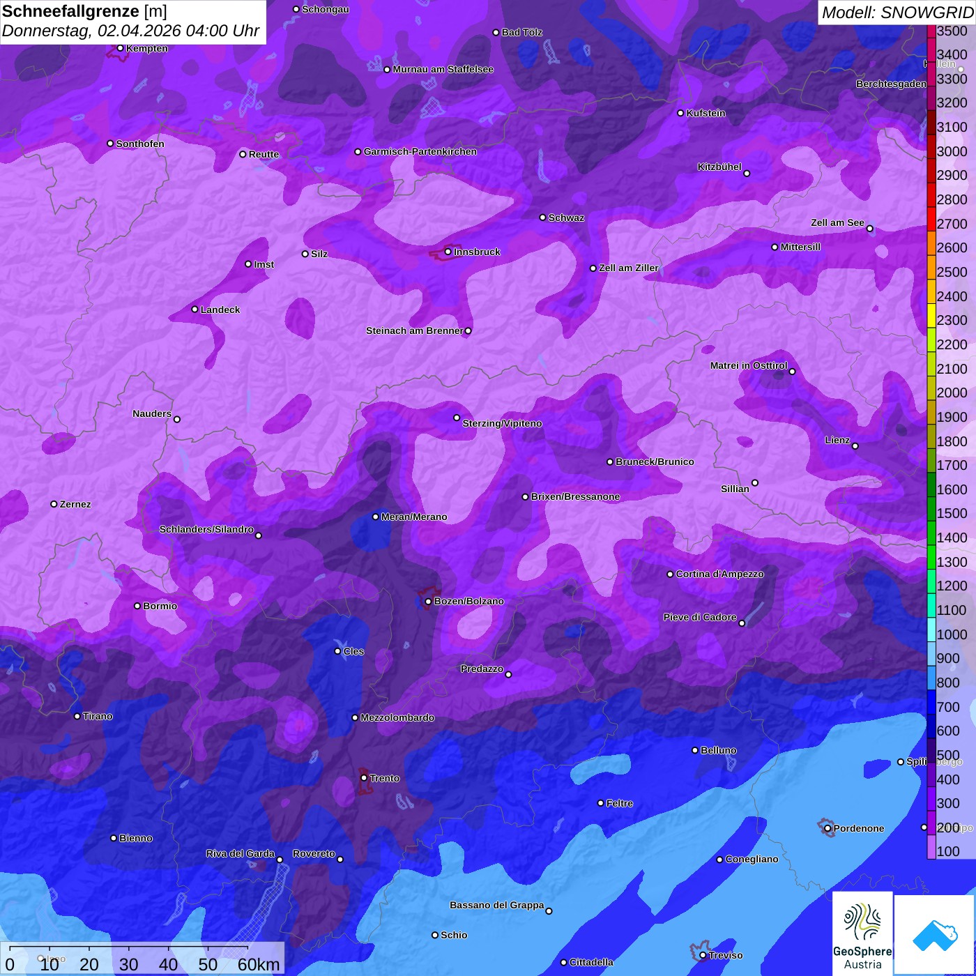Click the Imst label
This screenshot has height=976, width=976.
coord(264,264)
